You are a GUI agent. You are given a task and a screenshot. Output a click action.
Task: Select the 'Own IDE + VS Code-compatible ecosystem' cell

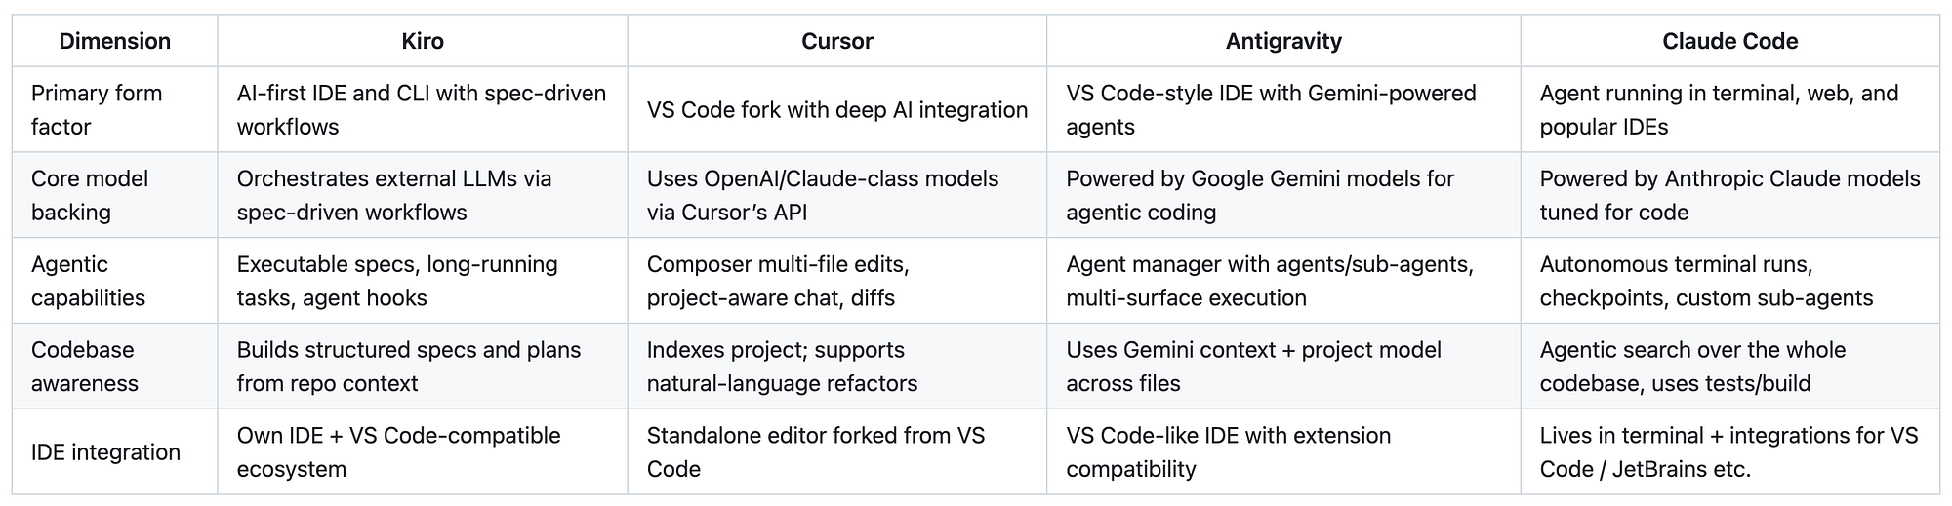tap(423, 451)
